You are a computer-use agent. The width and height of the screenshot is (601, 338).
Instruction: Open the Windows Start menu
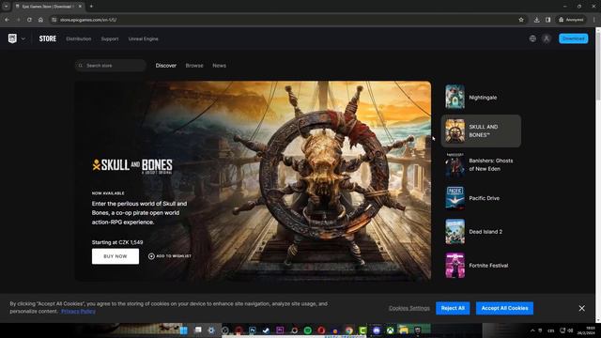click(184, 330)
